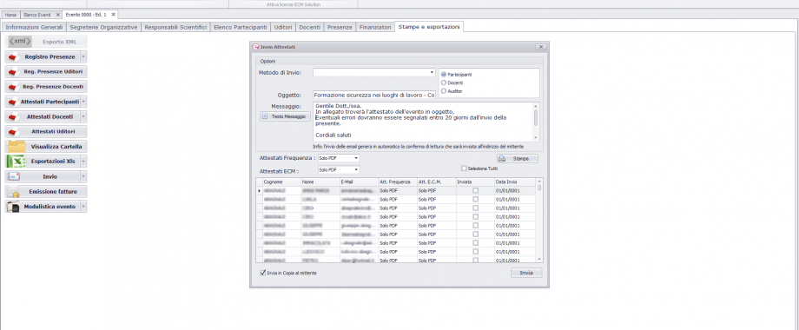Click the envelope icon on Invio
The image size is (799, 330).
click(14, 176)
